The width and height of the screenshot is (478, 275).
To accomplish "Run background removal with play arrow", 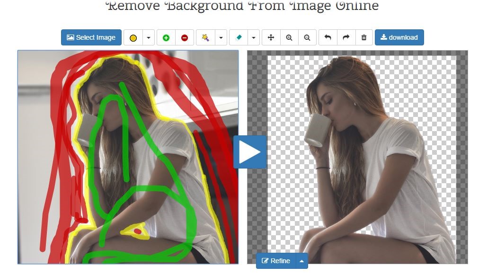I will pyautogui.click(x=250, y=152).
